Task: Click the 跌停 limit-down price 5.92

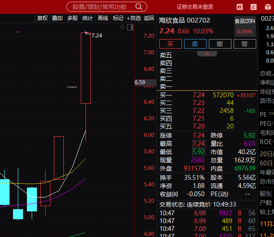Action: click(x=250, y=135)
